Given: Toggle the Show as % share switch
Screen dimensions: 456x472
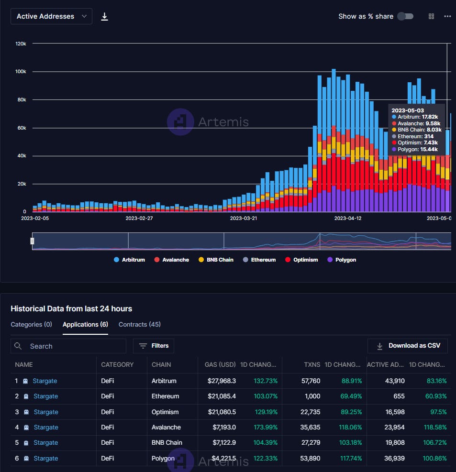Looking at the screenshot, I should click(405, 16).
